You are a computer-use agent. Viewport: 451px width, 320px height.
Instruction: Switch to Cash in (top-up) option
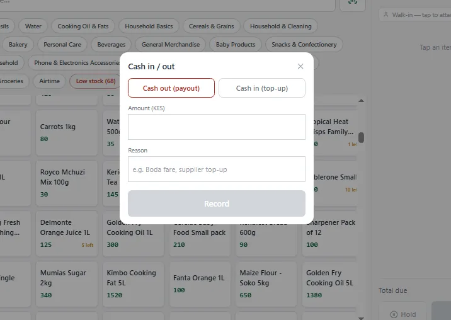point(262,88)
